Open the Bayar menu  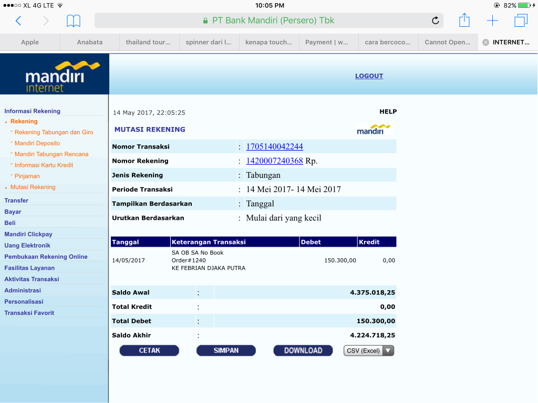pyautogui.click(x=13, y=212)
